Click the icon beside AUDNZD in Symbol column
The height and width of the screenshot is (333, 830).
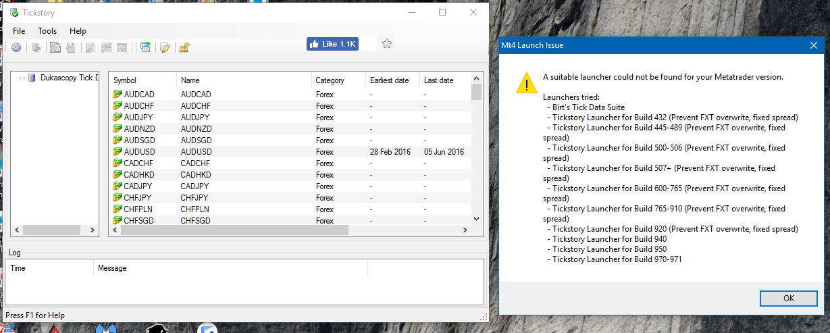(x=118, y=129)
